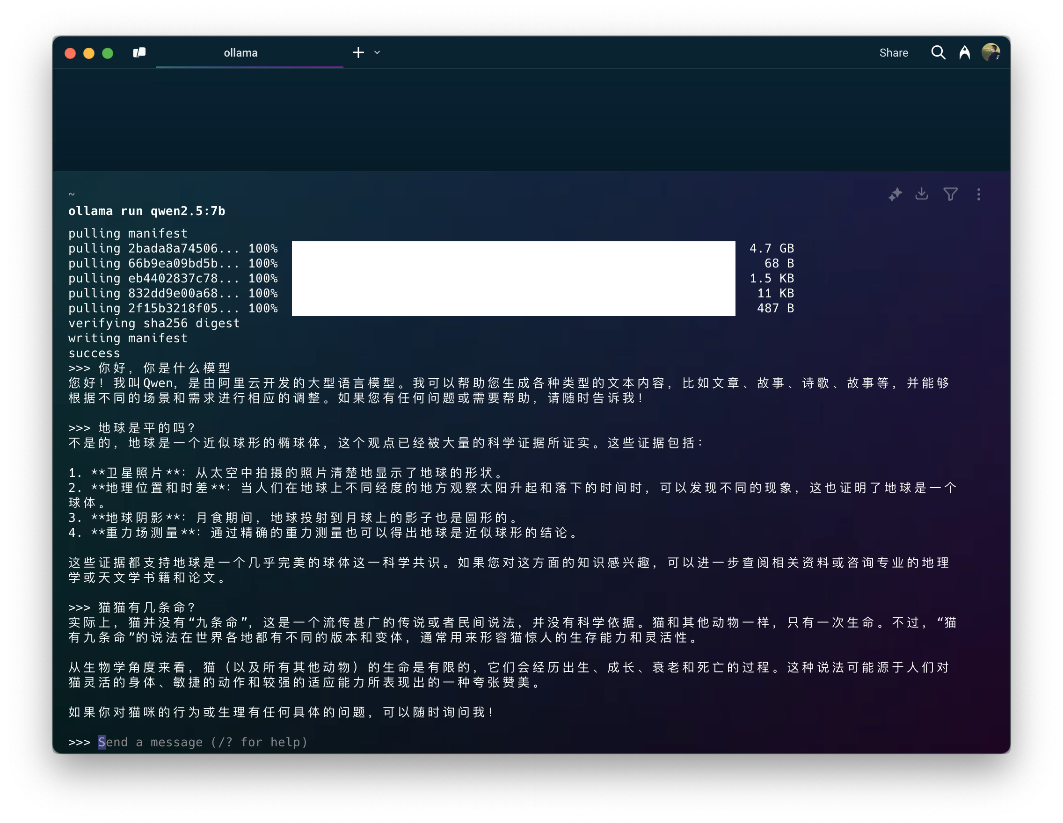The image size is (1063, 823).
Task: Click the '487 B' size value
Action: coord(776,308)
